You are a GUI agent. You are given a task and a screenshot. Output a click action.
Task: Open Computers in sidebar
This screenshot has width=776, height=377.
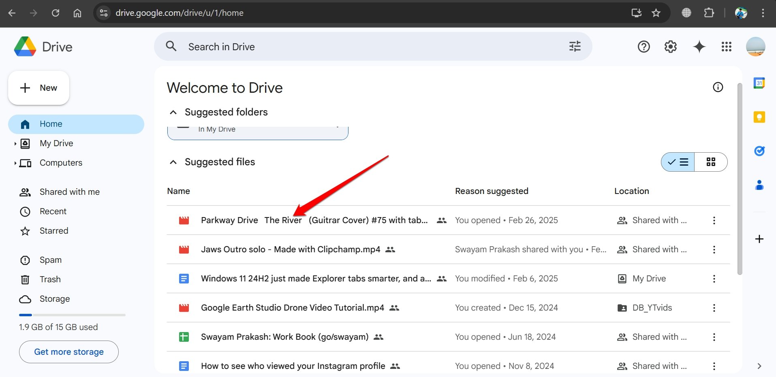click(61, 163)
